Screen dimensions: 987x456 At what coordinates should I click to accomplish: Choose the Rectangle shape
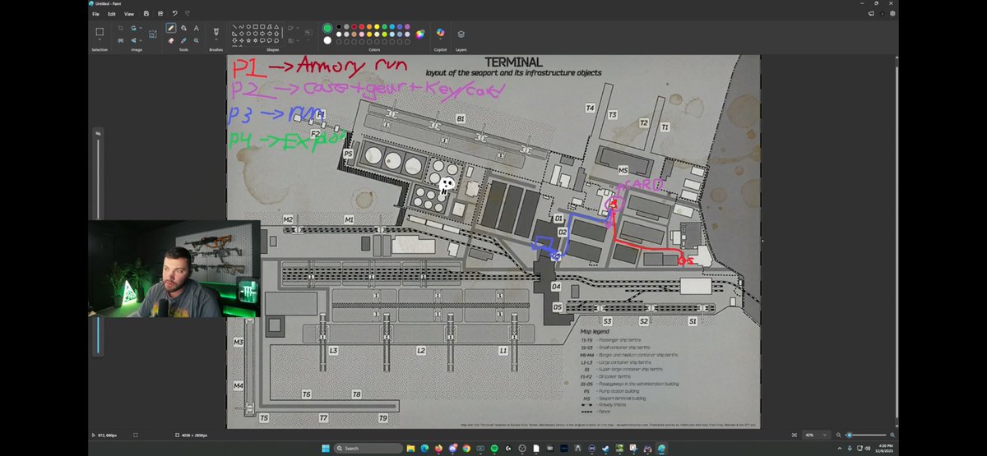pos(255,26)
